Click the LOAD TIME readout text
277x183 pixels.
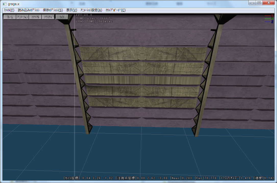click(x=94, y=21)
